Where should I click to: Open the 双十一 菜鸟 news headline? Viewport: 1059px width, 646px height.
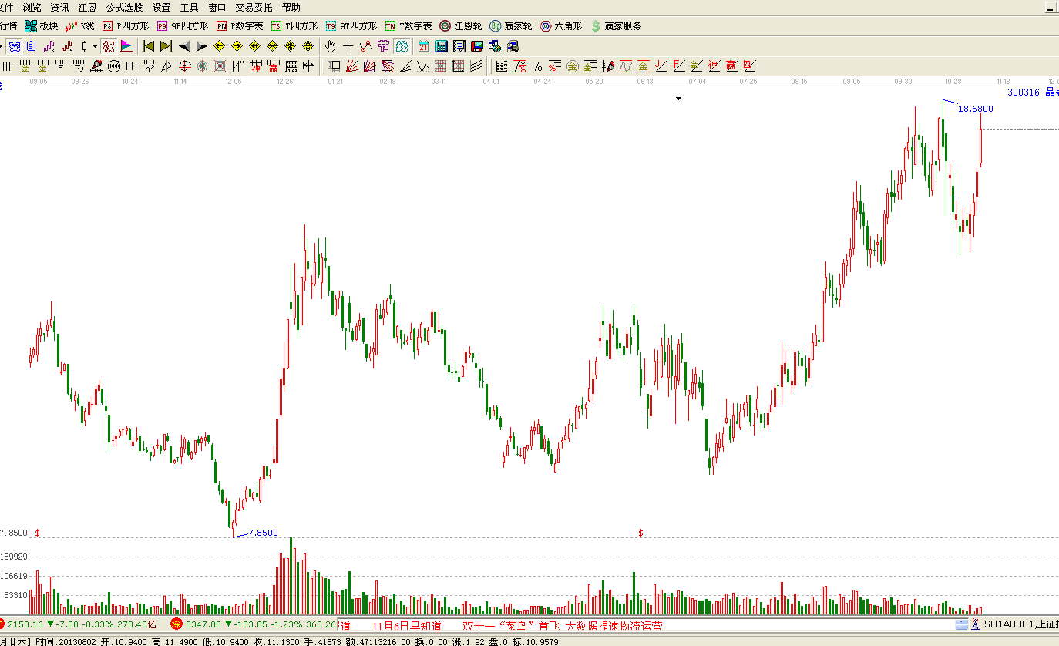562,626
